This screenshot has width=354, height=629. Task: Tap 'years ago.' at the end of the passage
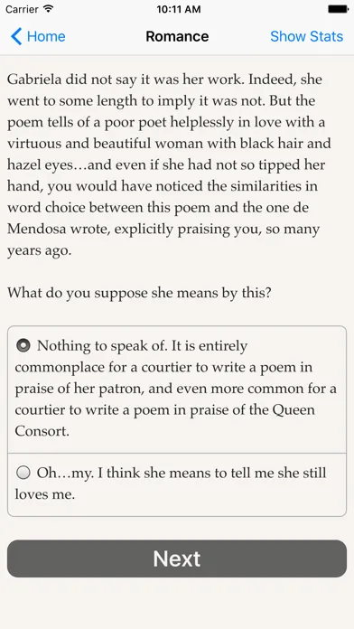coord(40,251)
